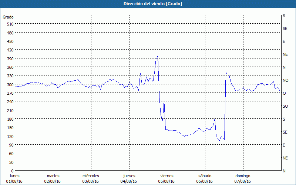Select the sábado 06/08/16 date label
296x185 pixels.
pos(205,178)
